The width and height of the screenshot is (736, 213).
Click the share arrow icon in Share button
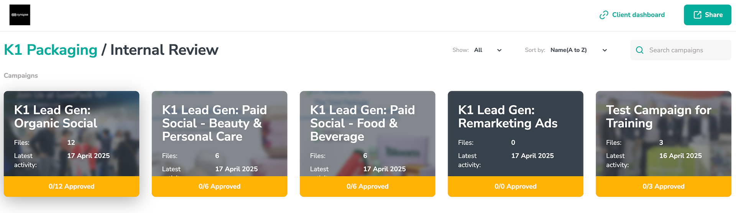(x=698, y=15)
